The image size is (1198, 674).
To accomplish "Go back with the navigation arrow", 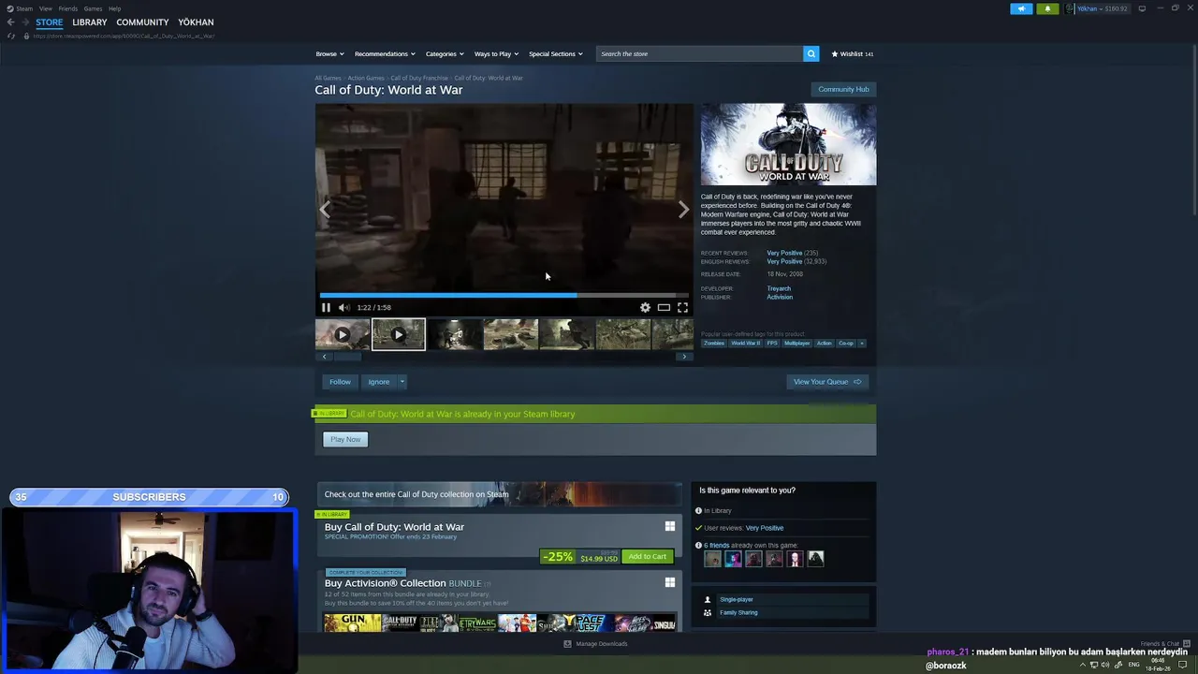I will pyautogui.click(x=10, y=22).
